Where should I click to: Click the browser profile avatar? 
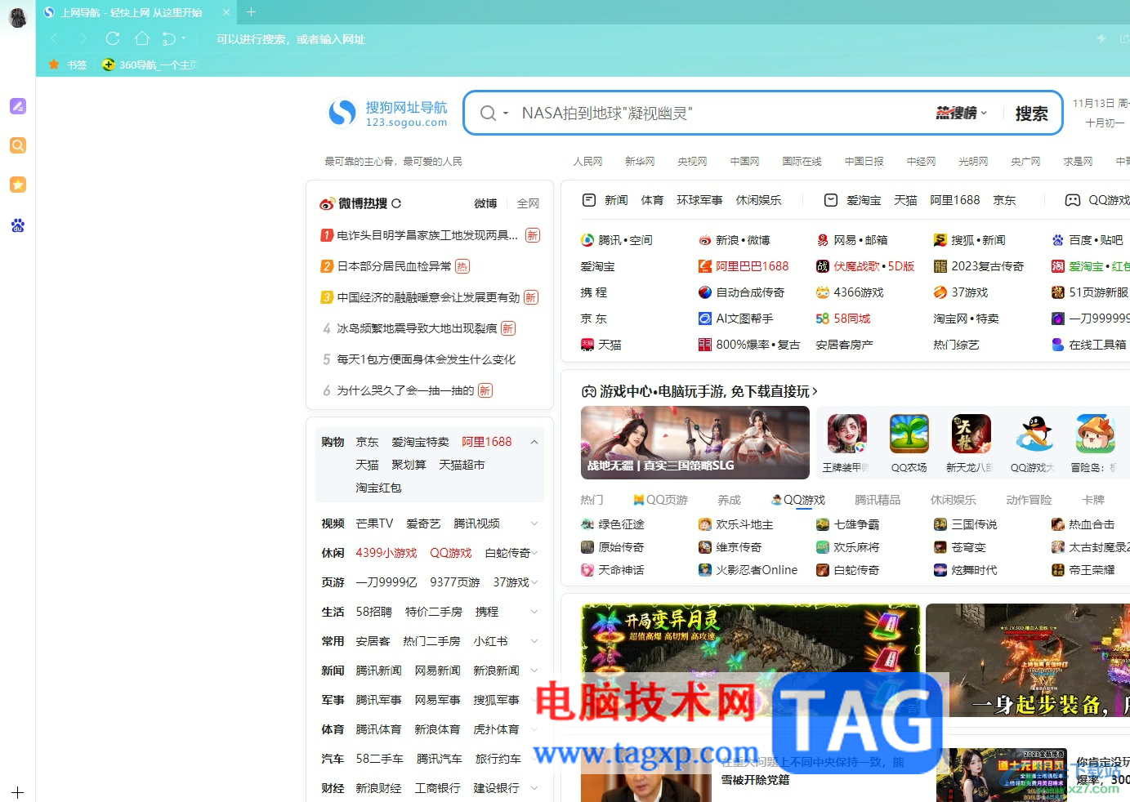point(17,16)
